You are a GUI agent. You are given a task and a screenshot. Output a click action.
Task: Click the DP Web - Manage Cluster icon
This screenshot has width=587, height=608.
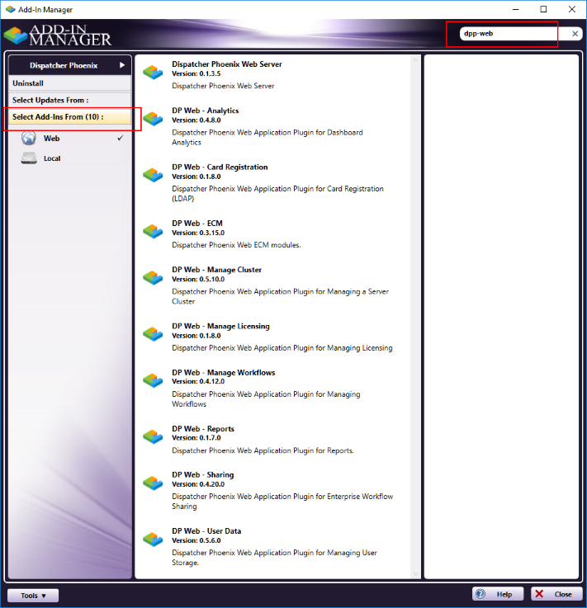point(153,278)
